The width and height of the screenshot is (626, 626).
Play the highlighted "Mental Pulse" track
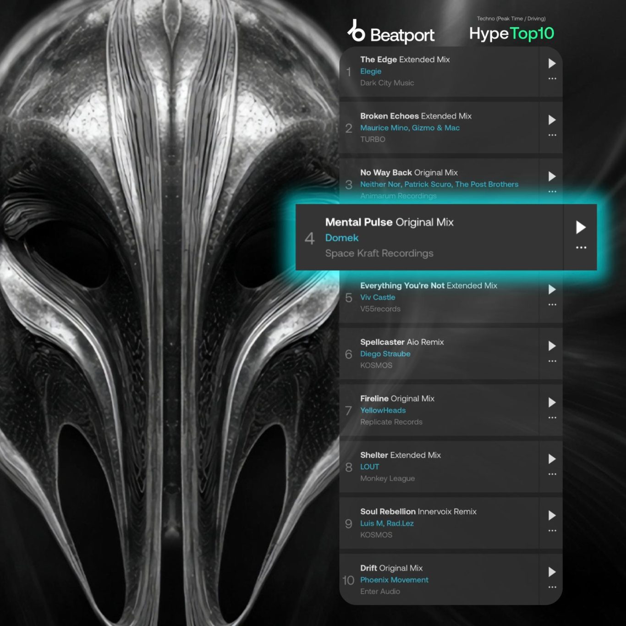pyautogui.click(x=581, y=227)
